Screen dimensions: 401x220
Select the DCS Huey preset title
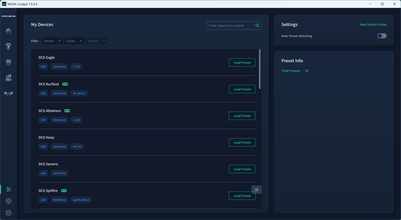[x=46, y=137]
